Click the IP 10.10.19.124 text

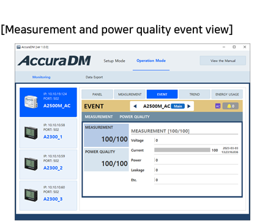[55, 94]
